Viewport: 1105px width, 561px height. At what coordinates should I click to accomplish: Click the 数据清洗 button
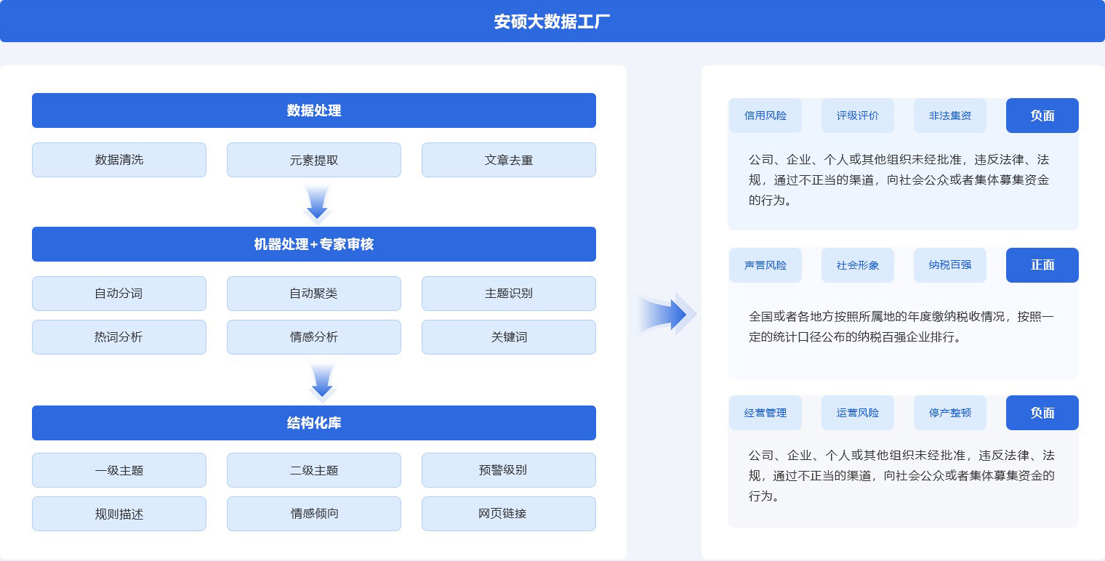coord(119,160)
